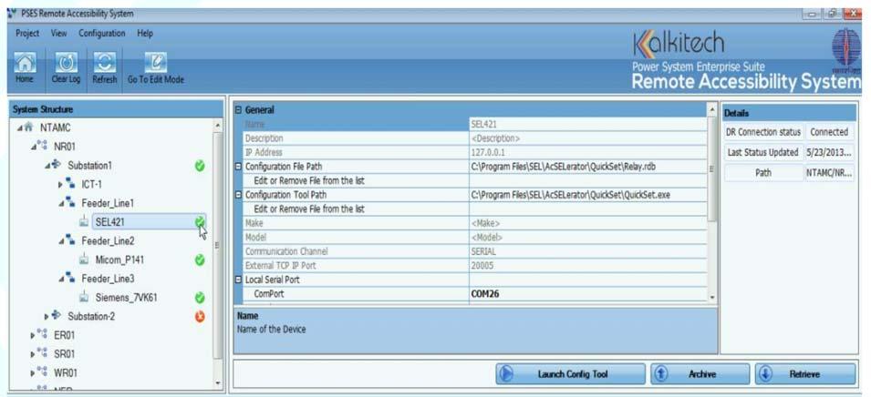Collapse Local Serial Port property group
The image size is (871, 397).
(238, 280)
